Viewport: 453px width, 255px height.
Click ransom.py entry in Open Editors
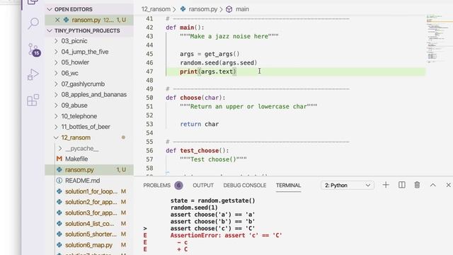[89, 20]
